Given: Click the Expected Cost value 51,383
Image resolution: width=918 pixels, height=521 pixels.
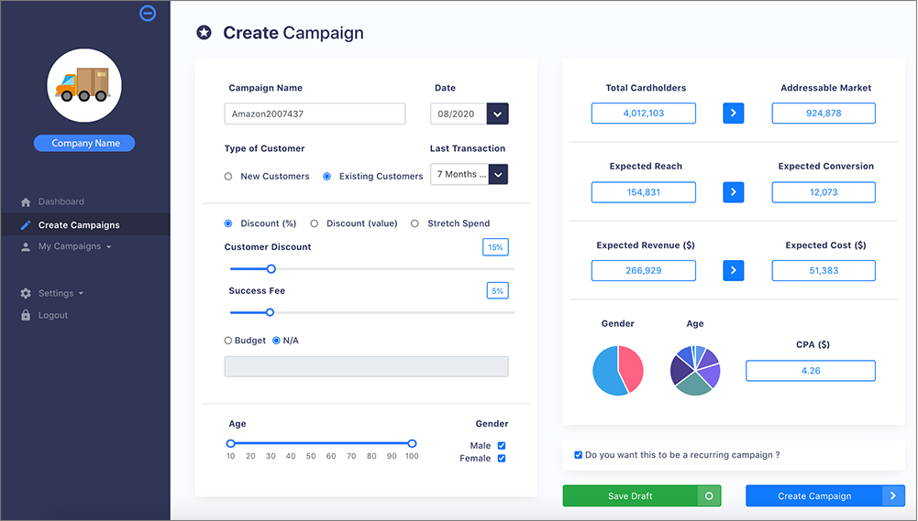Looking at the screenshot, I should point(824,270).
